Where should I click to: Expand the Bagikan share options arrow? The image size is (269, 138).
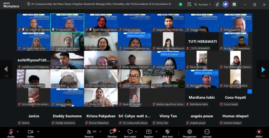point(157,132)
